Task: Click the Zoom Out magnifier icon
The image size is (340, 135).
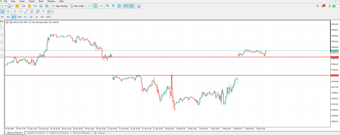Action: (x=113, y=6)
